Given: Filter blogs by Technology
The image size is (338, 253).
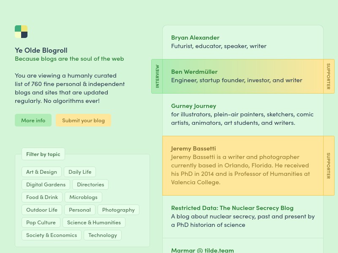Looking at the screenshot, I should 103,235.
